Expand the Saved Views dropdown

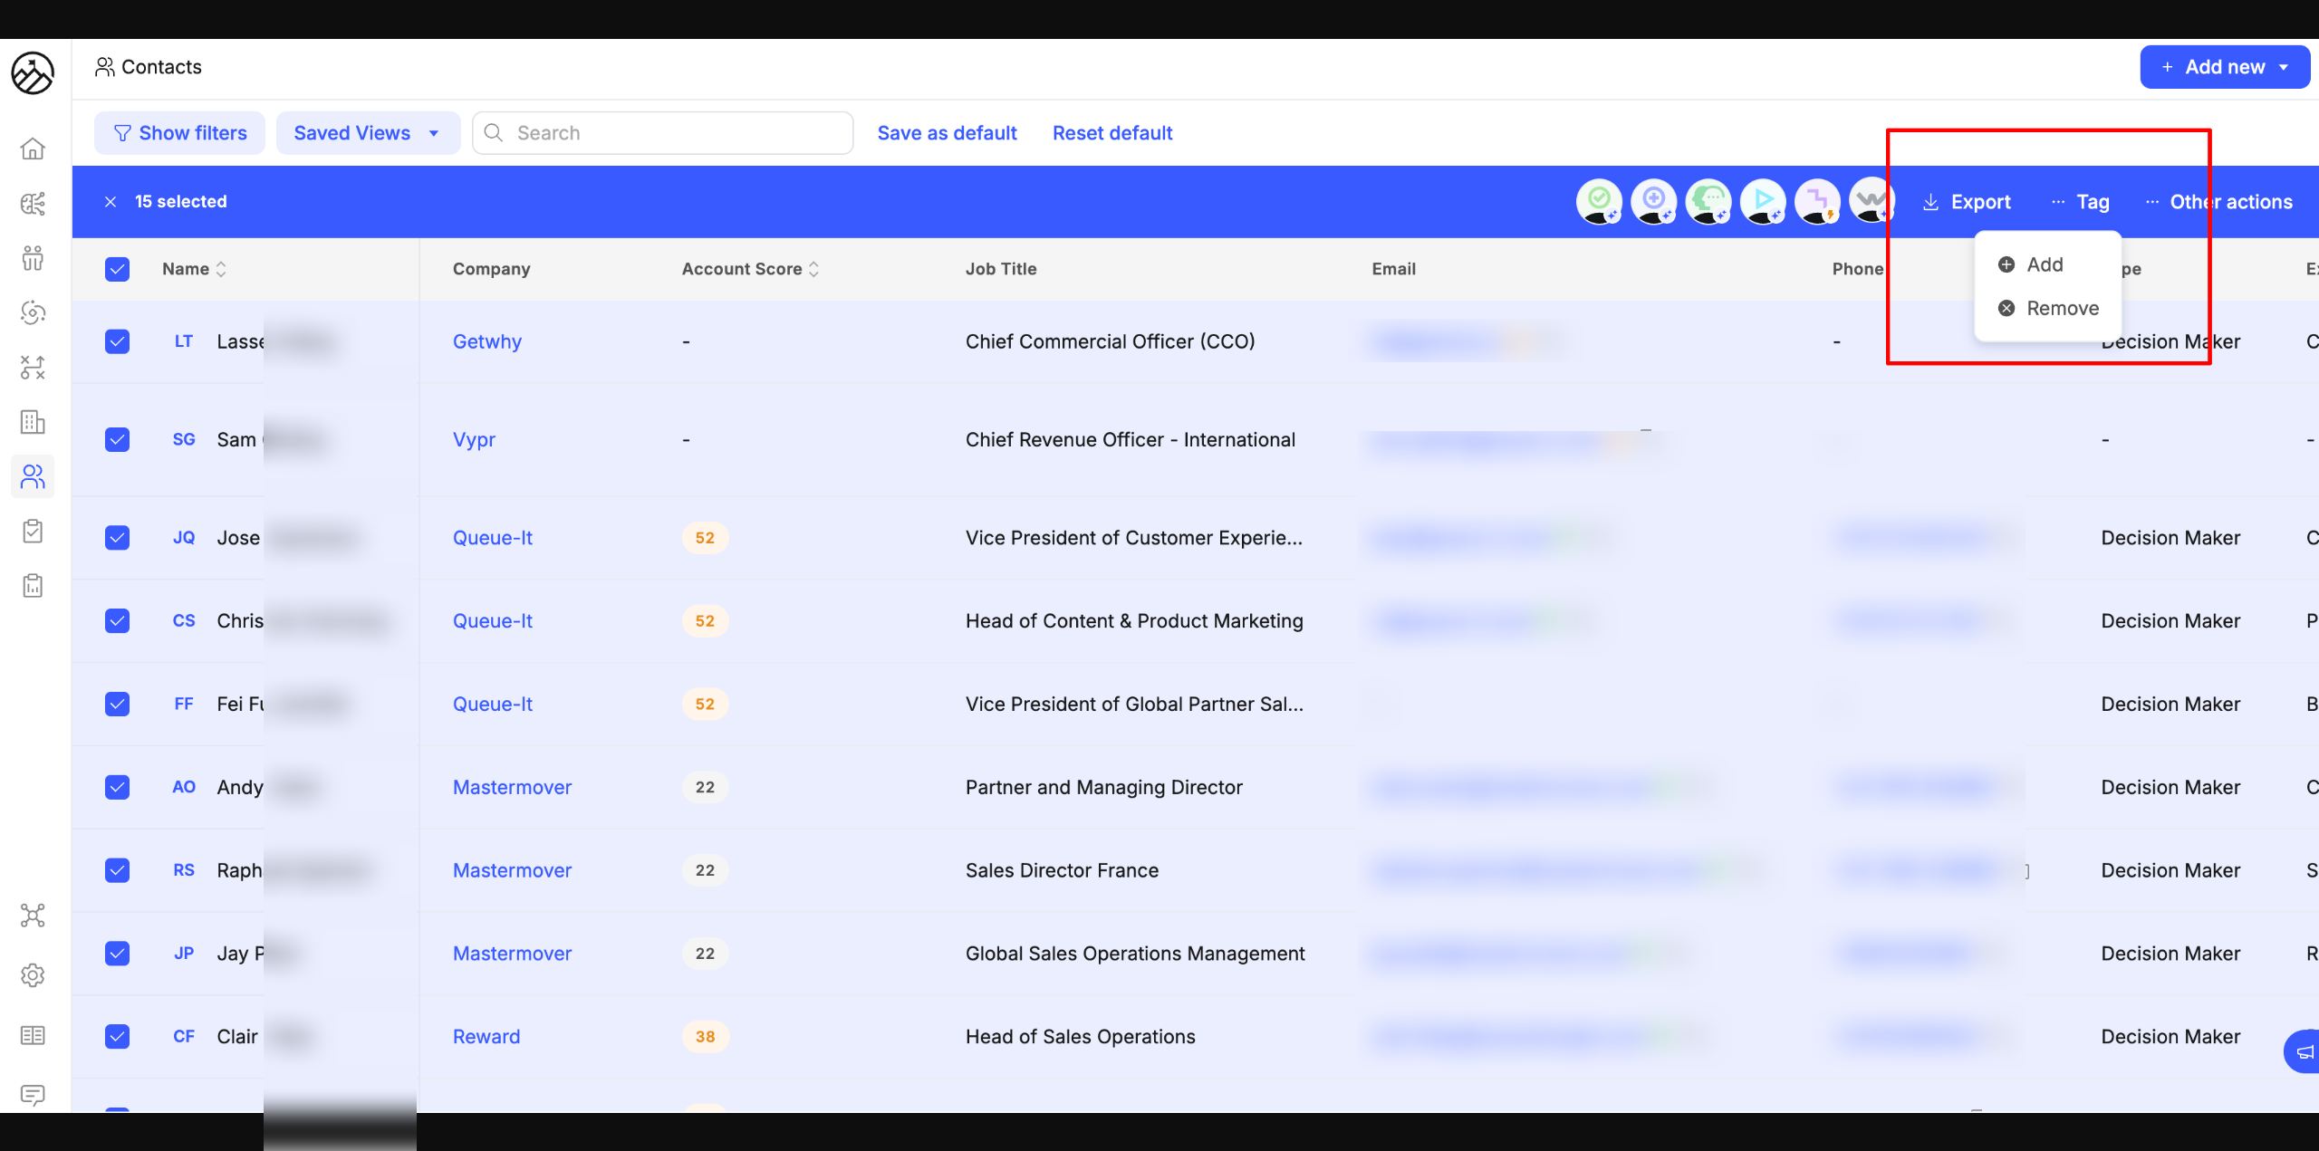coord(367,133)
